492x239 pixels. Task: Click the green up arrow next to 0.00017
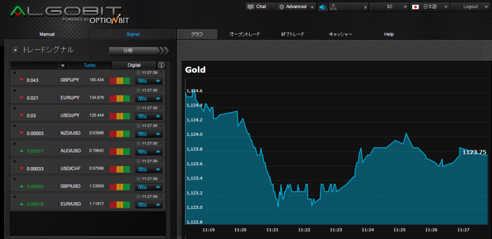[22, 151]
